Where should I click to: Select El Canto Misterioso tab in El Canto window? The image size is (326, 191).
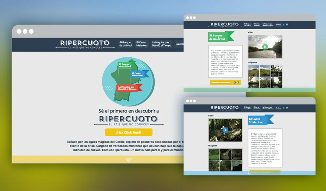257,108
